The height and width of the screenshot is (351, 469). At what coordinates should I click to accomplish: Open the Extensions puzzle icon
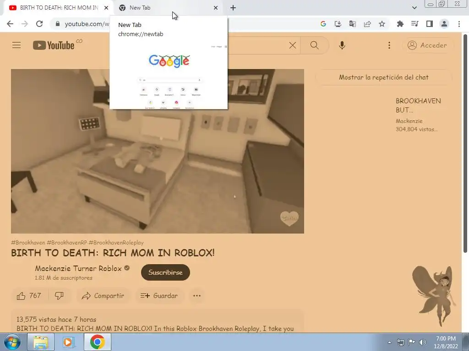click(400, 24)
